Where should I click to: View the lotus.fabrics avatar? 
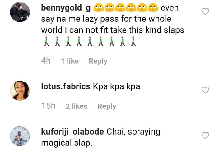point(20,91)
